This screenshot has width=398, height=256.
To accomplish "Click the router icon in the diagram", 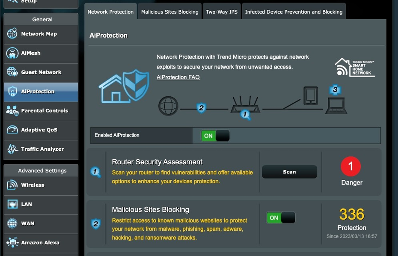I will pos(245,104).
